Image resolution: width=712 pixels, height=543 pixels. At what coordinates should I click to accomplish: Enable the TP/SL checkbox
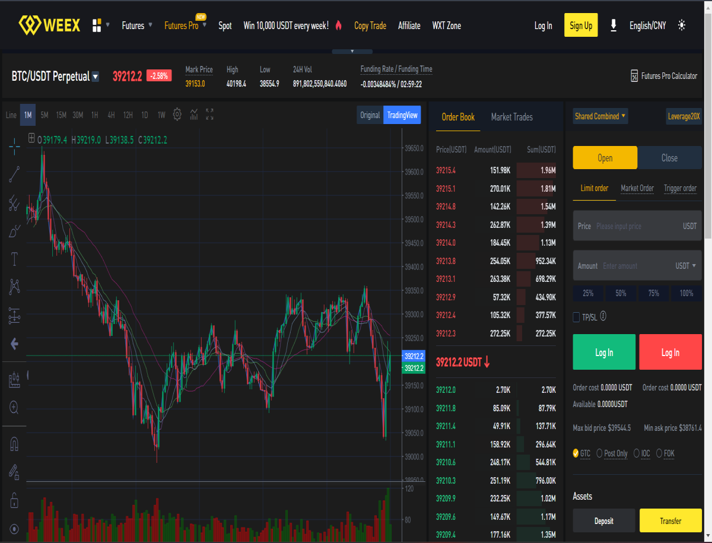[x=576, y=317]
